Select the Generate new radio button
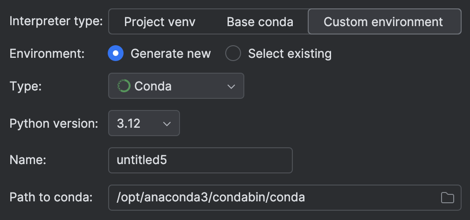This screenshot has width=470, height=220. point(116,53)
